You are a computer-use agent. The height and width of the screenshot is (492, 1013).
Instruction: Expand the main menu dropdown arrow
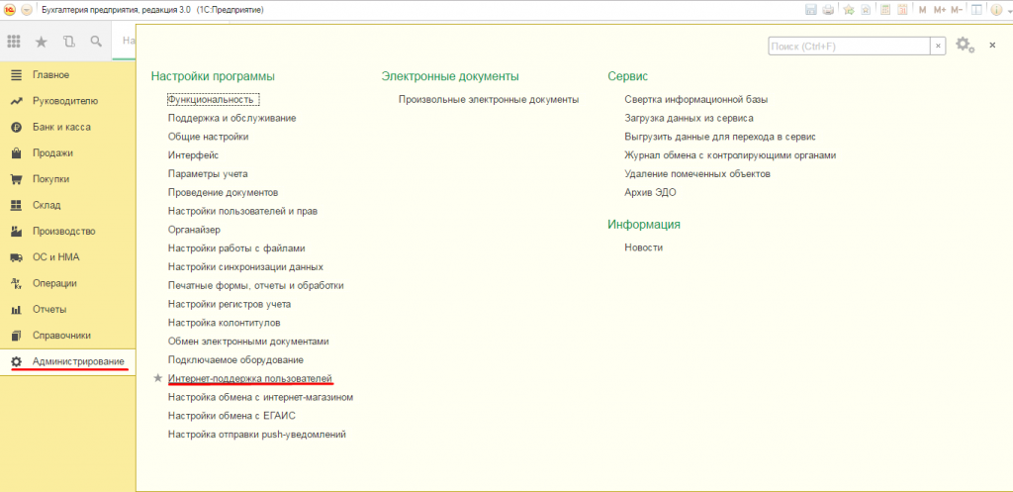26,9
